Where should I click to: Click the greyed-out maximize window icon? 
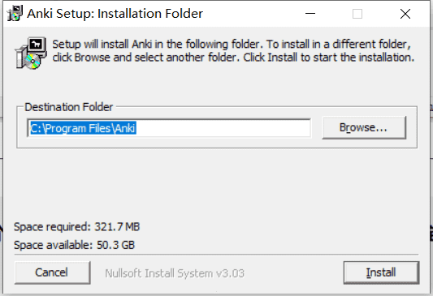(357, 14)
